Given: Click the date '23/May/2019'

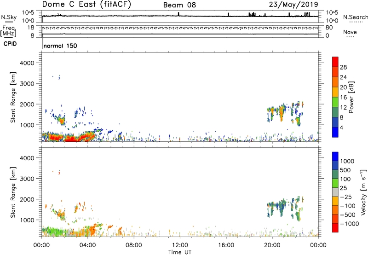Looking at the screenshot, I should pyautogui.click(x=293, y=4).
